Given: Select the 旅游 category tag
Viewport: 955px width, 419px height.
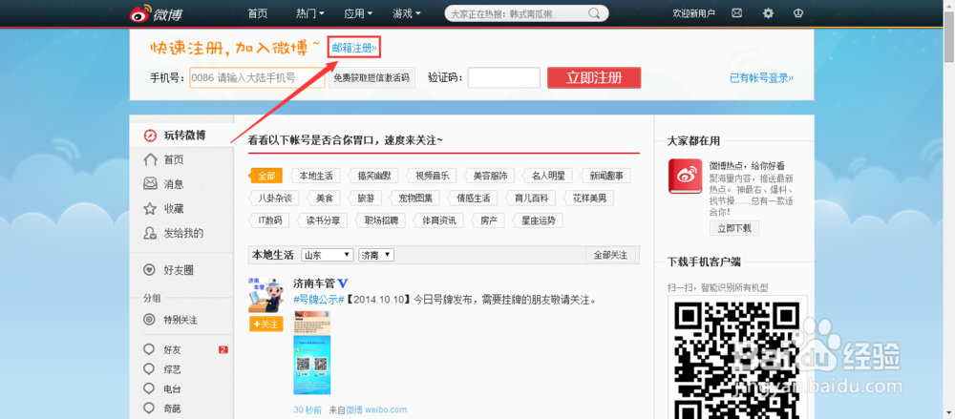Looking at the screenshot, I should pyautogui.click(x=366, y=198).
